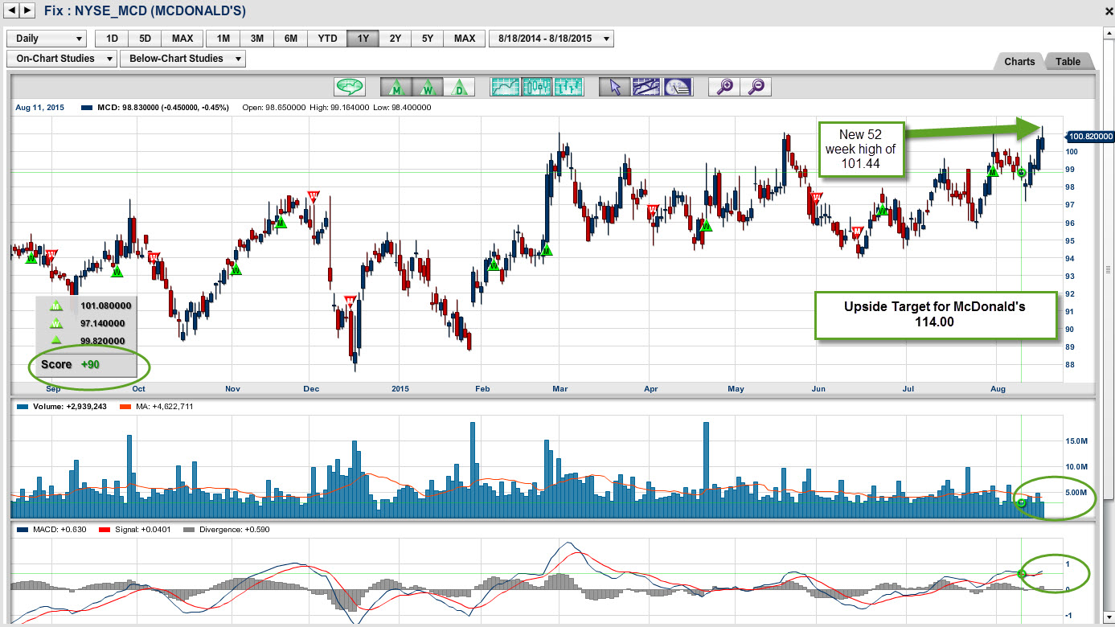Click the Fix : NYSE_MCD (MCDONALD'S) title
This screenshot has height=627, width=1115.
(146, 11)
